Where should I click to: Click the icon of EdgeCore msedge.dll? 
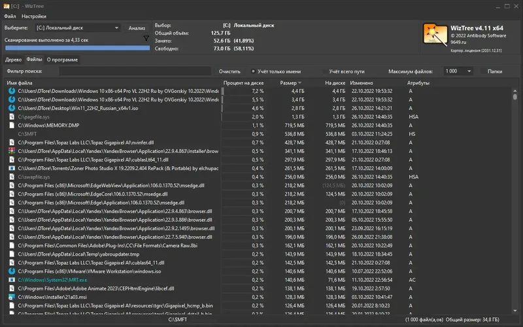[12, 194]
